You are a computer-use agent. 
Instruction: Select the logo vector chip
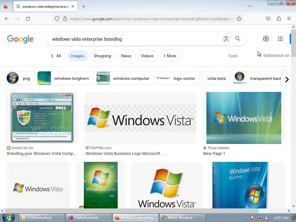point(178,78)
